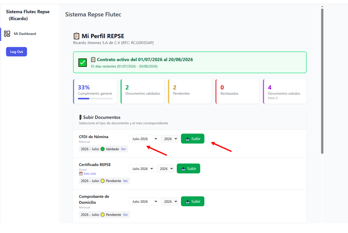The width and height of the screenshot is (348, 233).
Task: Click the yellow Pendiente circle under Comprobante de Domicilio
Action: (102, 214)
